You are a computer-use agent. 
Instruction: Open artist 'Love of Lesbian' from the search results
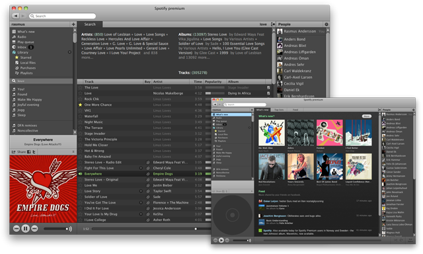pos(118,34)
